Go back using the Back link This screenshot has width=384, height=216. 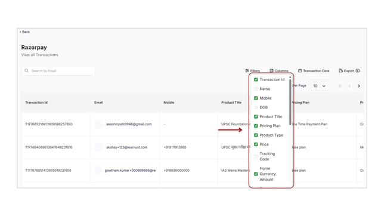click(x=24, y=32)
